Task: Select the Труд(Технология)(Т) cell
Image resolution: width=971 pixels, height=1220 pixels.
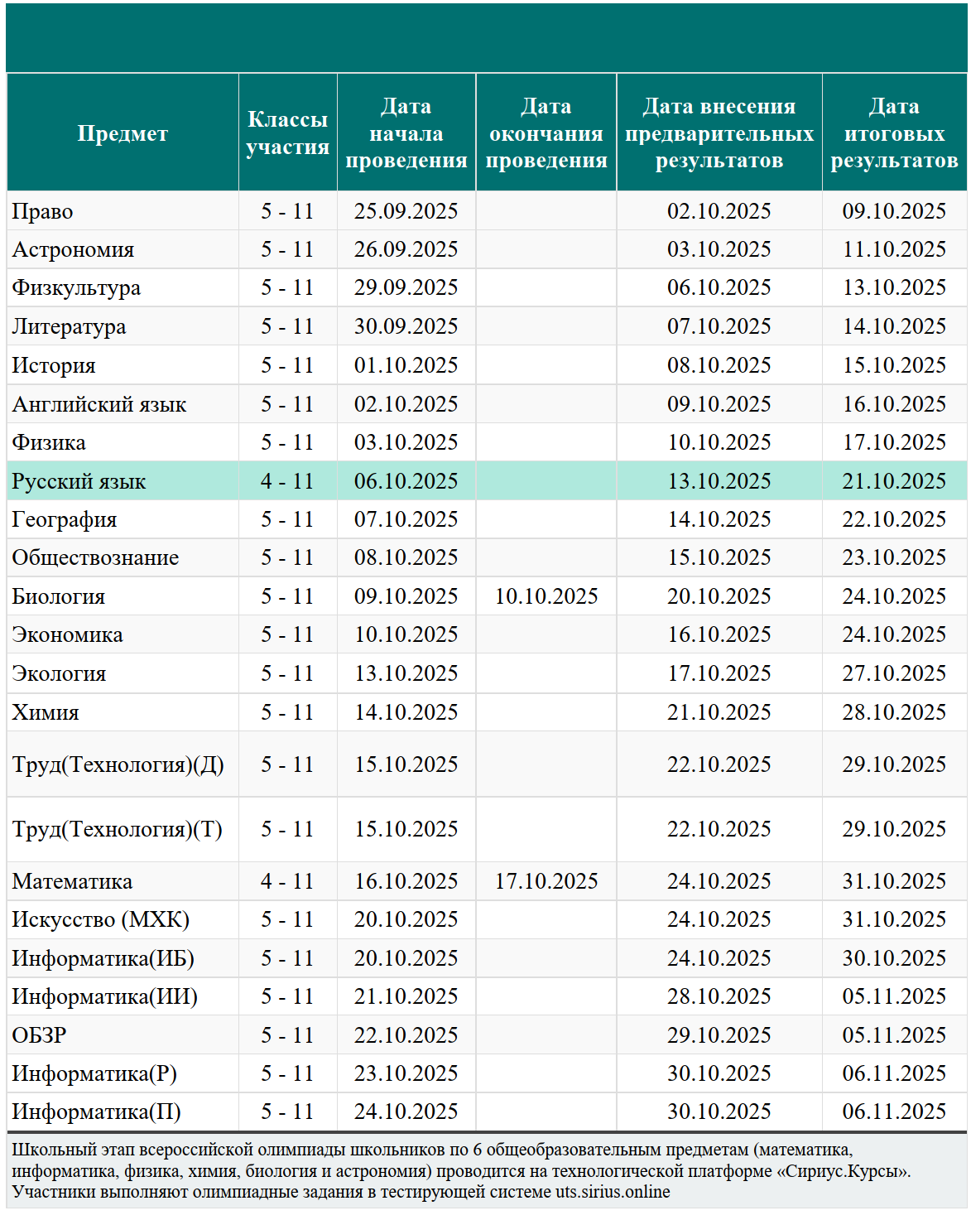Action: (123, 829)
